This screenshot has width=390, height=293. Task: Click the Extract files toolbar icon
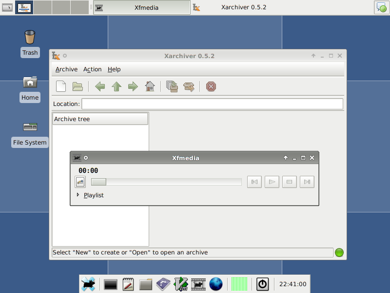tap(189, 87)
